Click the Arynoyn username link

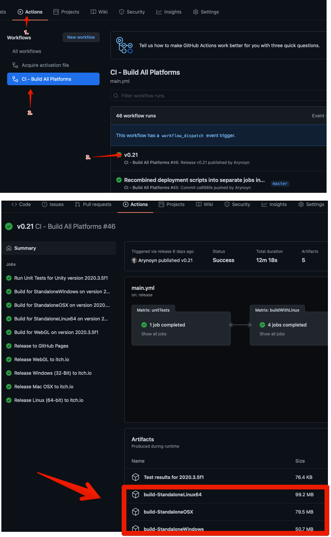(x=147, y=260)
